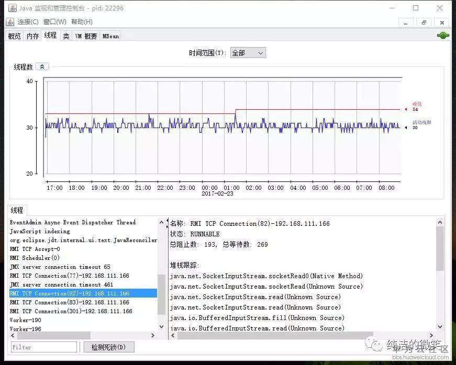456x365 pixels.
Task: Switch to the 概览 tab
Action: click(15, 36)
